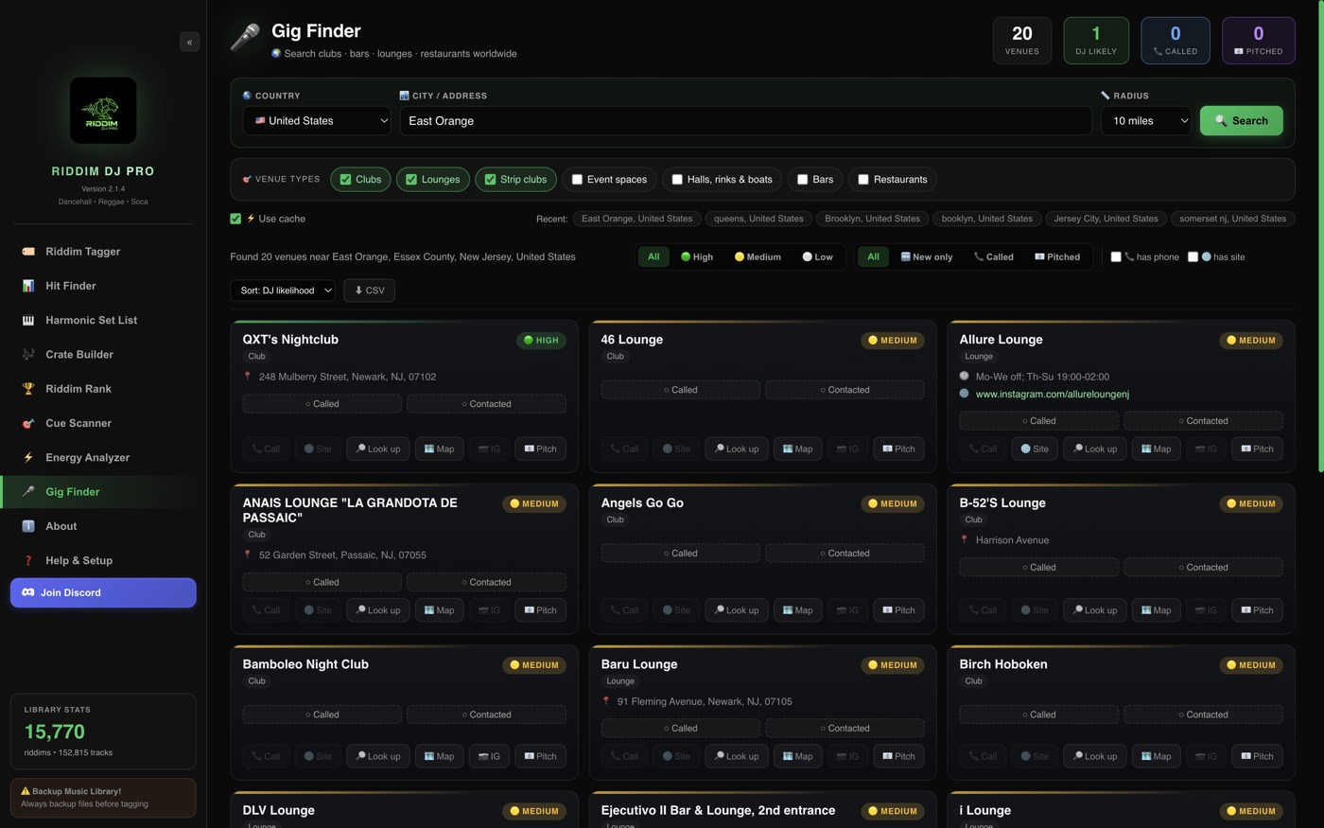Mark QXT's Nightclub as Contacted

486,404
